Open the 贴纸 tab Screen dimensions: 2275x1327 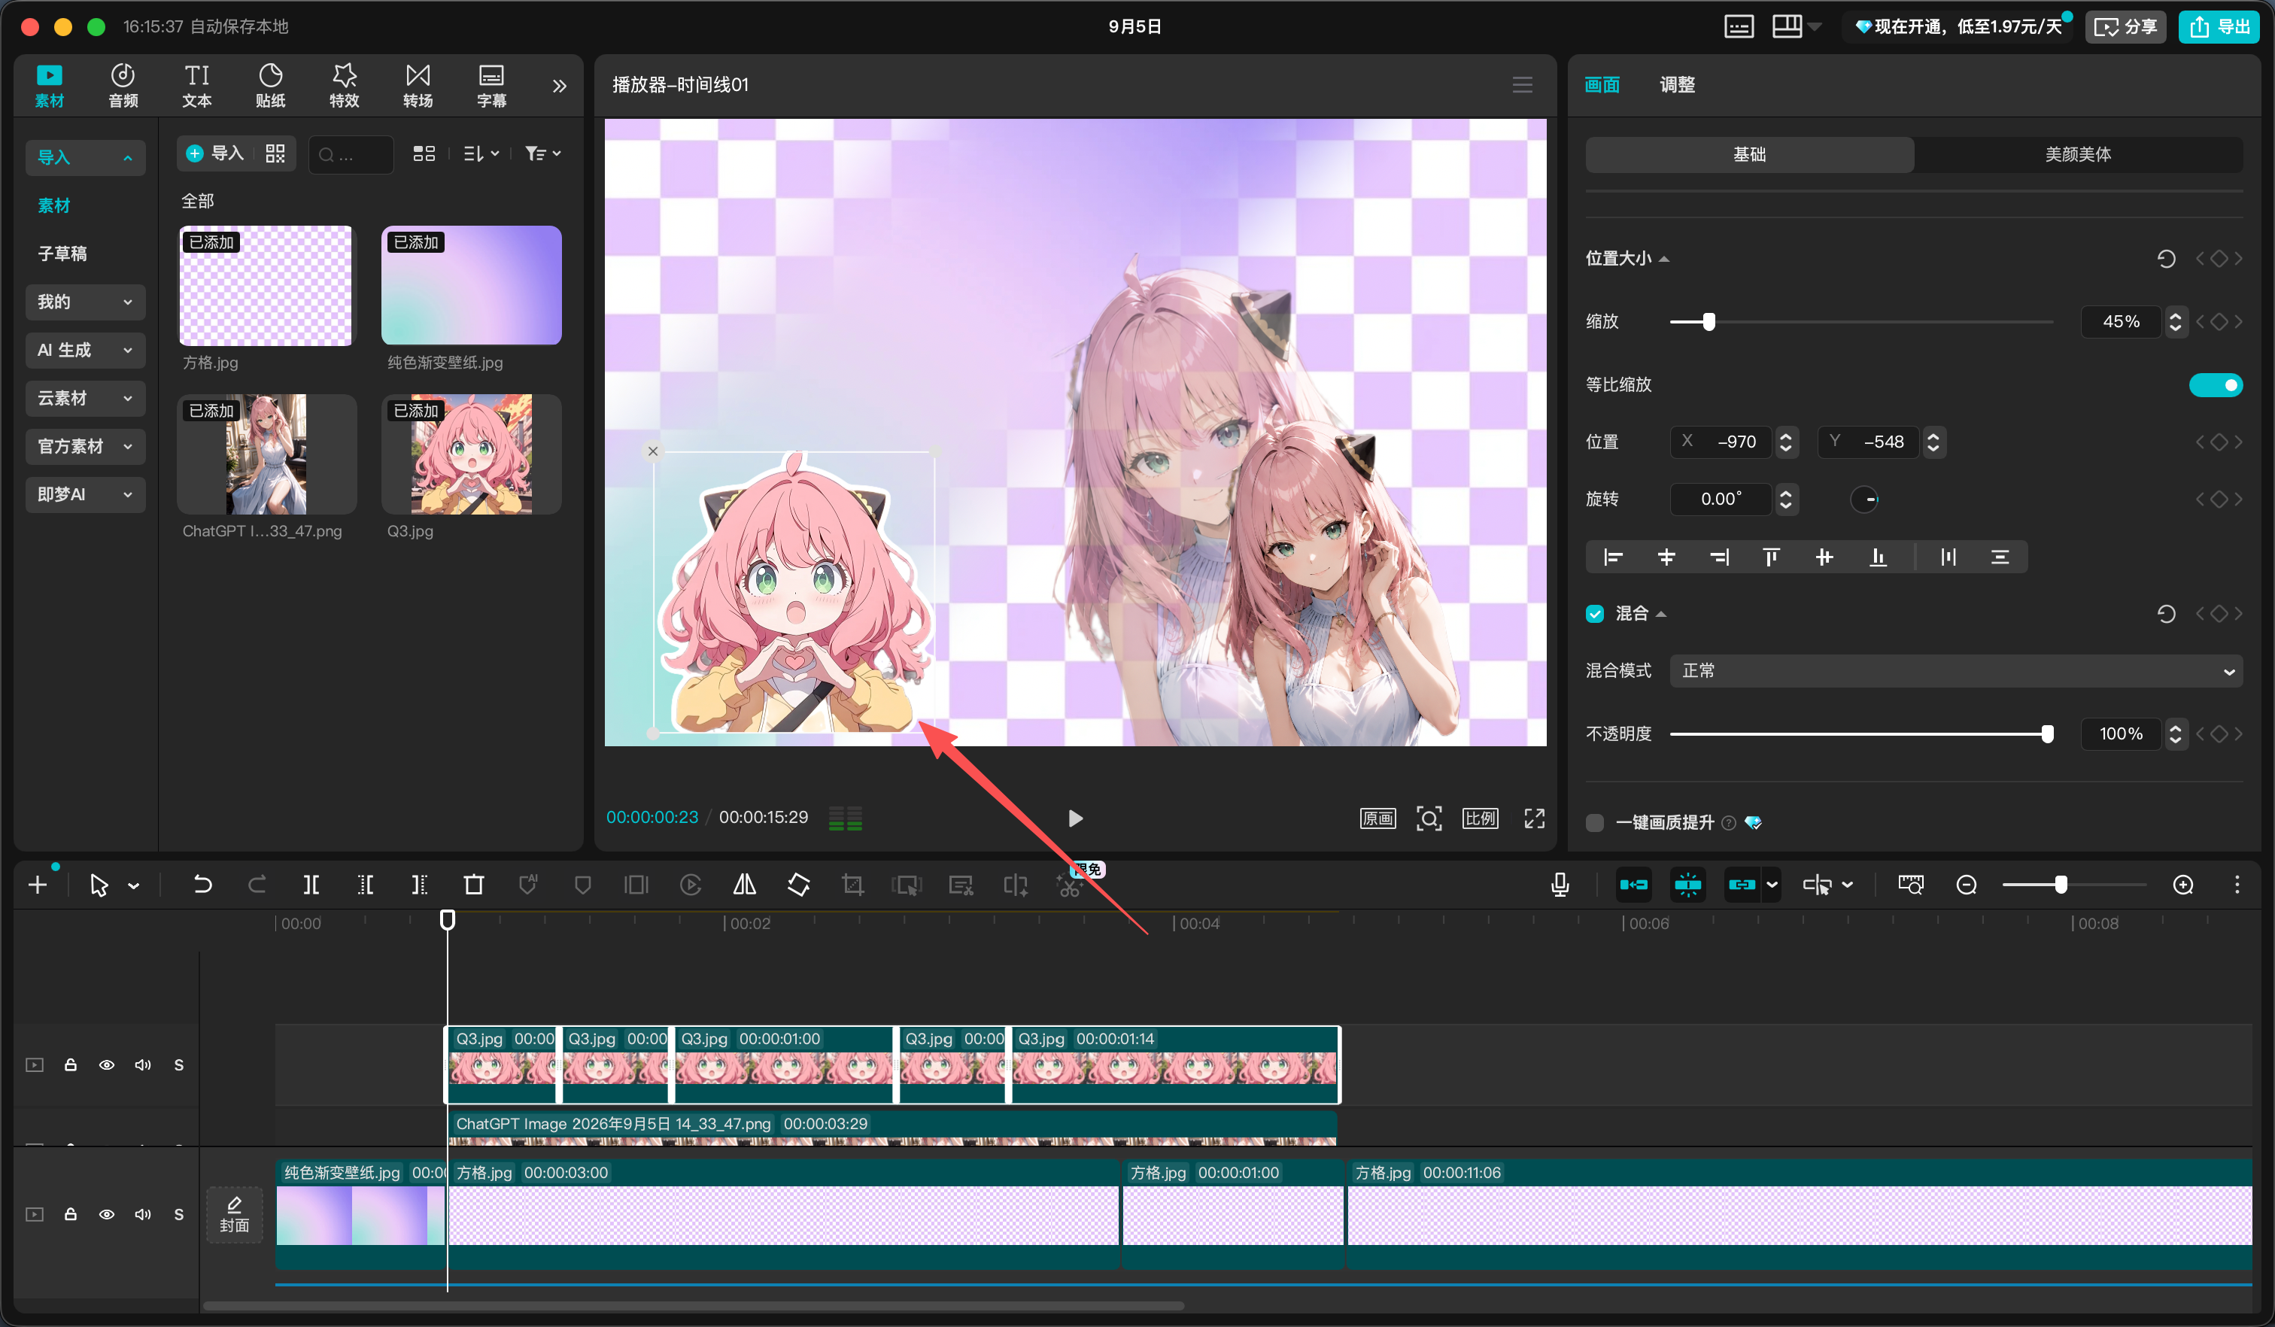(270, 86)
